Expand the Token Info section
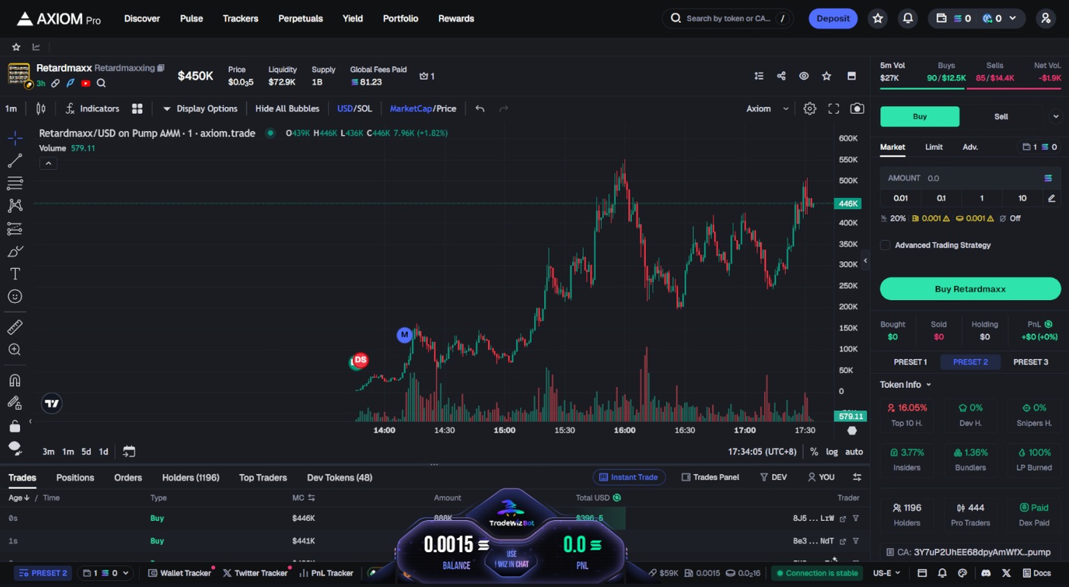The height and width of the screenshot is (587, 1069). (x=905, y=384)
